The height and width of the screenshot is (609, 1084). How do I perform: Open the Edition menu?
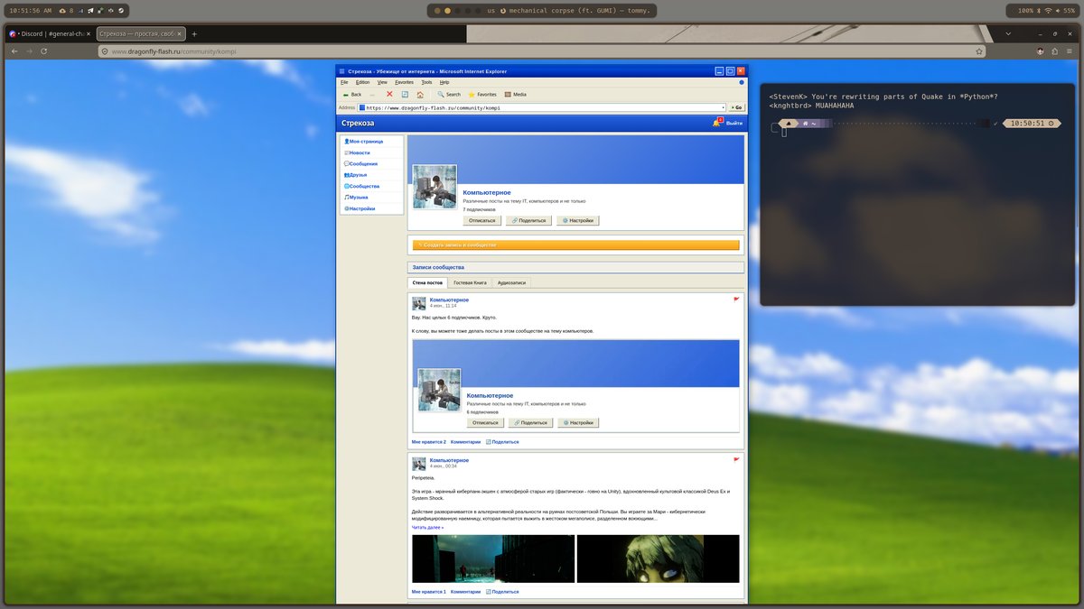(362, 82)
